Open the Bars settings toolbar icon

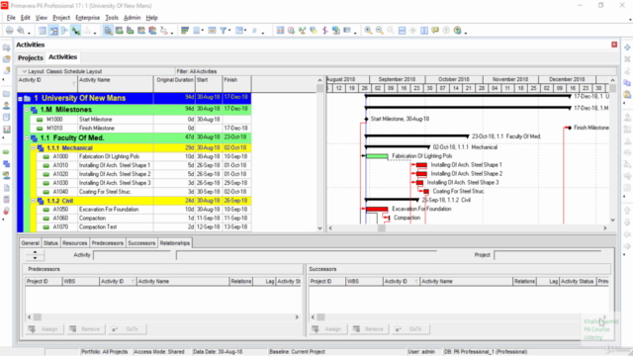[x=185, y=31]
